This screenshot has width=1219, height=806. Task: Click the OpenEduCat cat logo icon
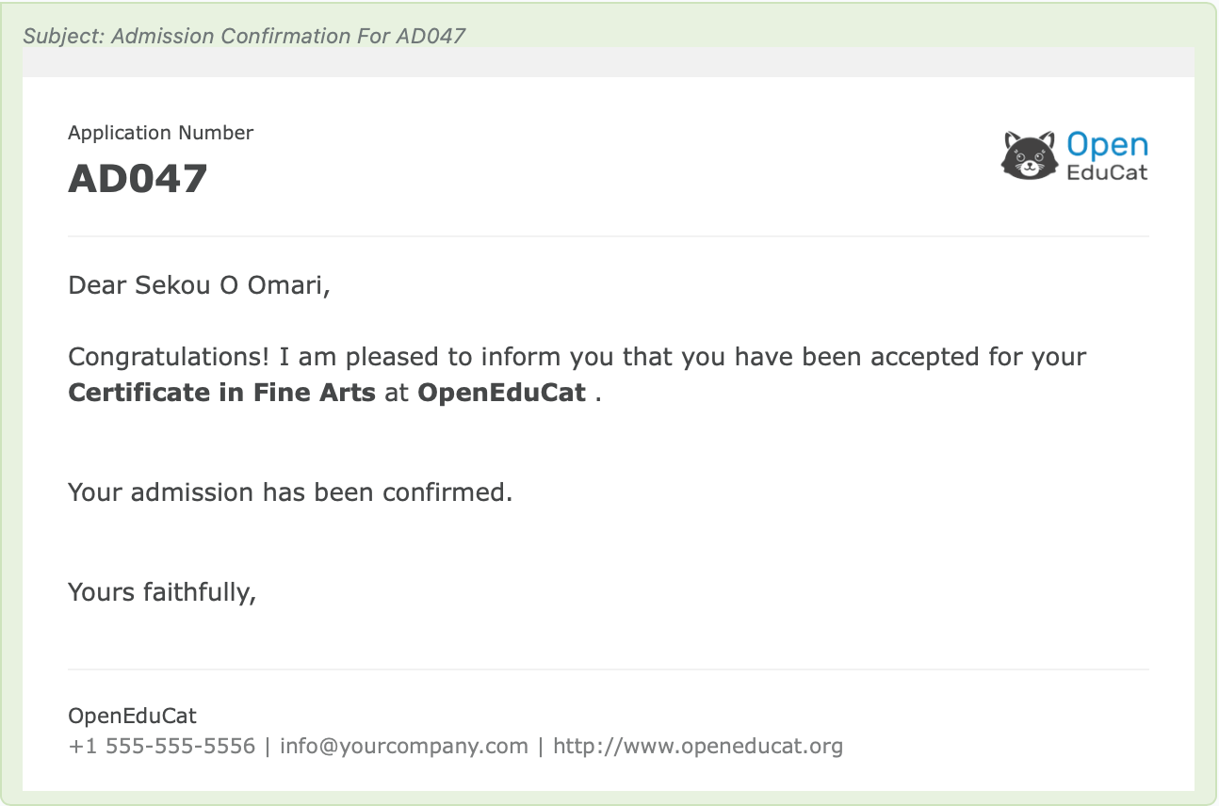click(x=1029, y=155)
